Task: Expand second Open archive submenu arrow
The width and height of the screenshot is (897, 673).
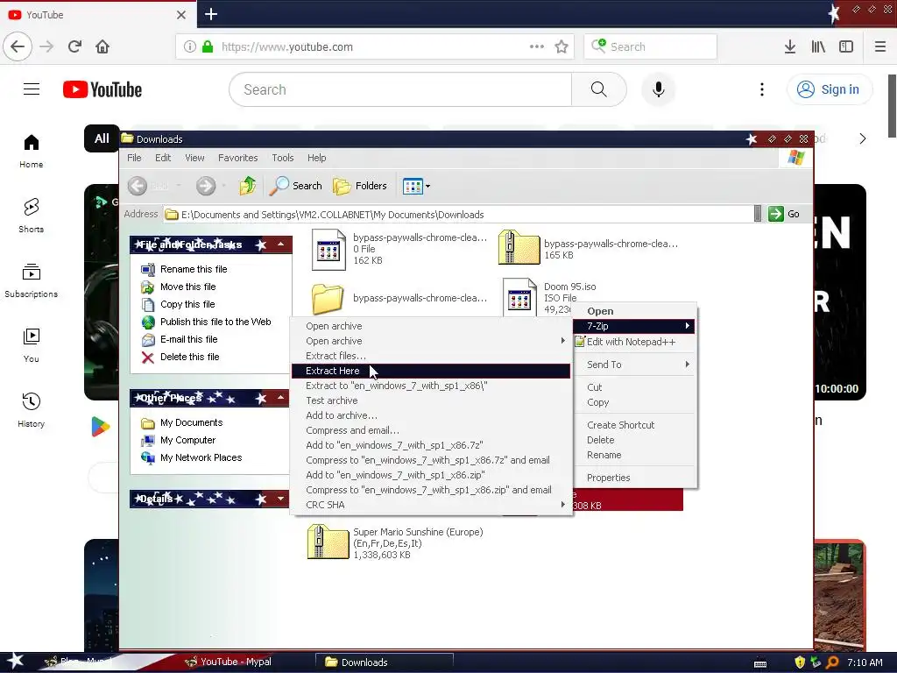Action: pyautogui.click(x=563, y=341)
